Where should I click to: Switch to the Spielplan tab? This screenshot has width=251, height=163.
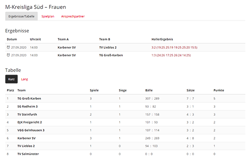pos(48,16)
